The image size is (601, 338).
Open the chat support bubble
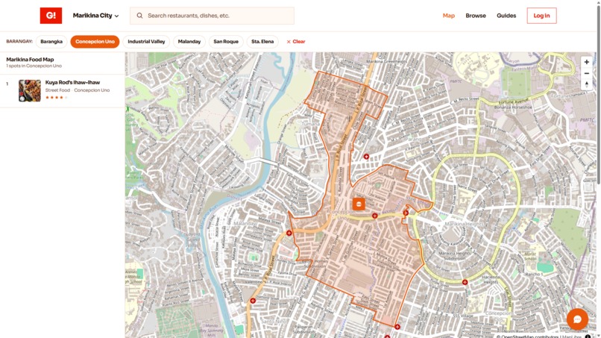click(x=577, y=319)
